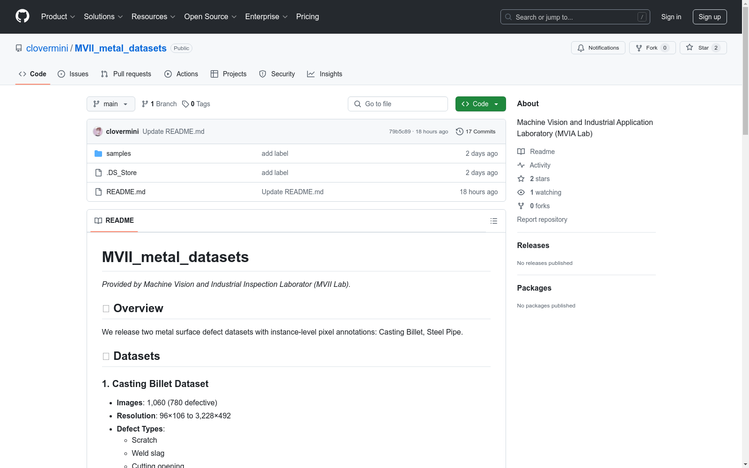Open the Releases heading link
749x468 pixels.
(533, 245)
